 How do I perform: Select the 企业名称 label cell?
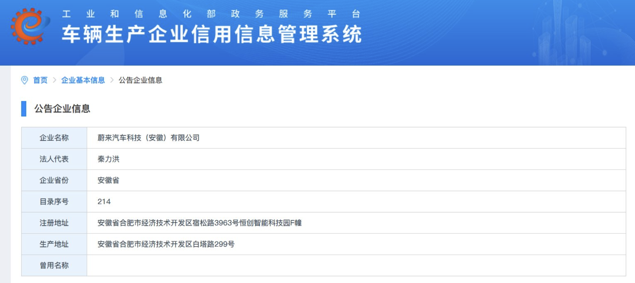pyautogui.click(x=54, y=138)
